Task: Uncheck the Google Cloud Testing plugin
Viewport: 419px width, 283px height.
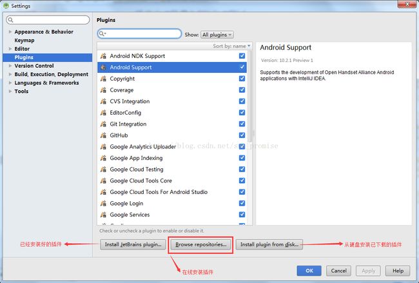Action: 242,170
